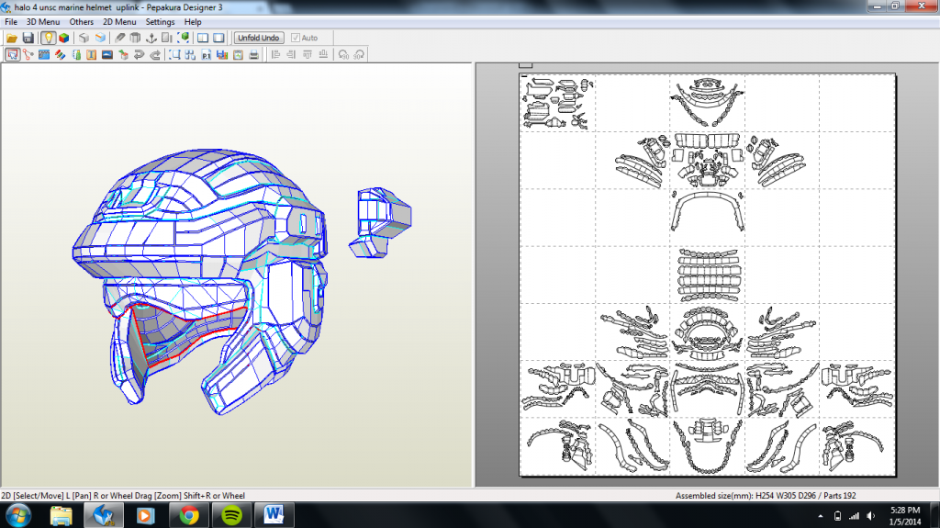Click the blue select-region frame icon
940x528 pixels.
[174, 54]
